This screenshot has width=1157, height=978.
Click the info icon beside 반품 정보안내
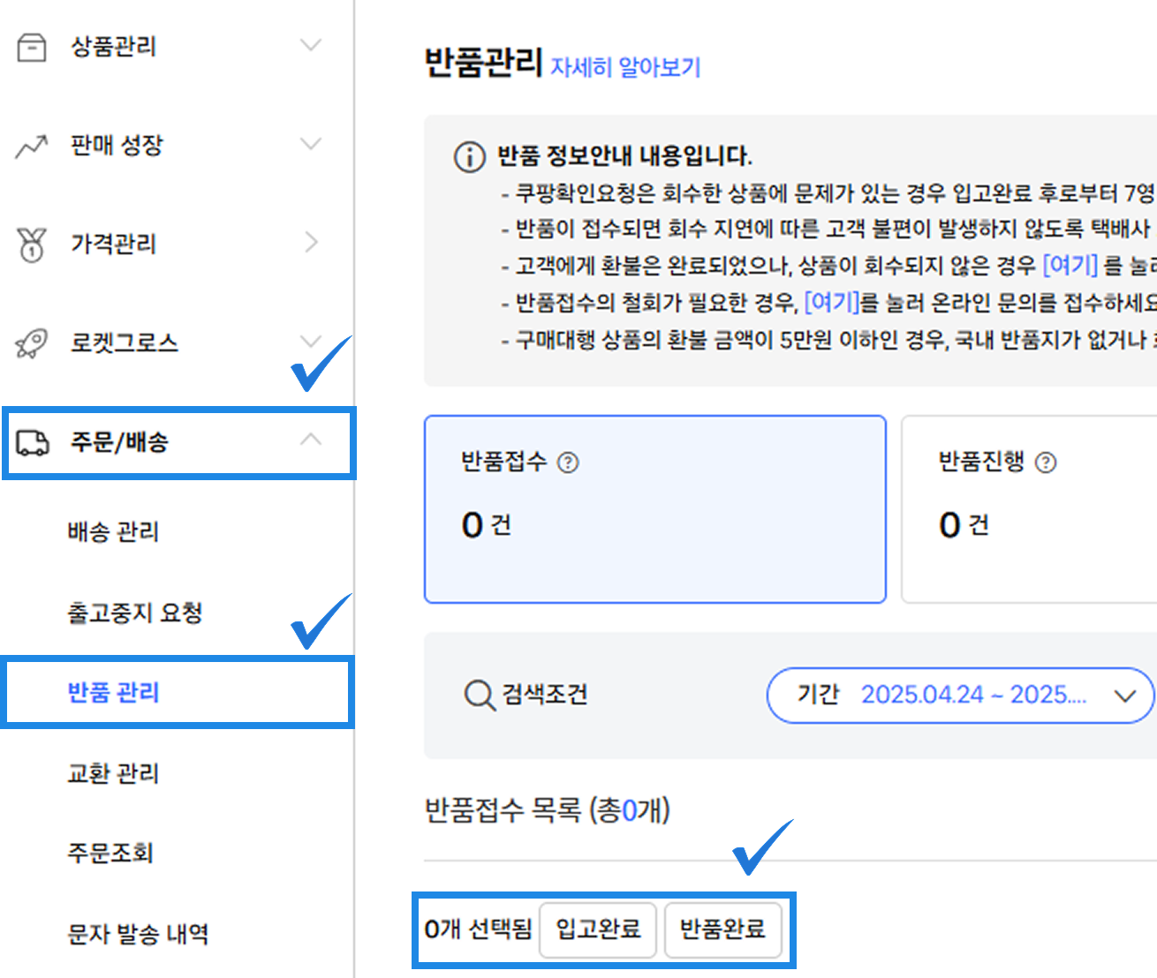tap(468, 157)
